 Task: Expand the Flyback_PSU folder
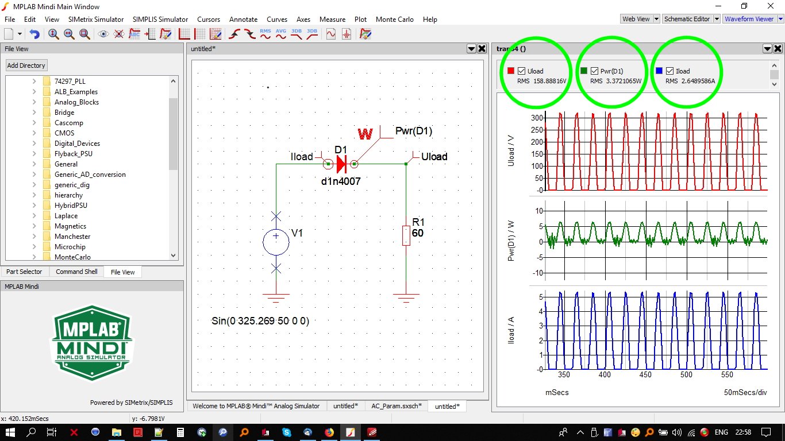point(34,154)
